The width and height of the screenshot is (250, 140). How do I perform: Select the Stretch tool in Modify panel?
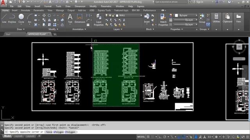click(44, 25)
